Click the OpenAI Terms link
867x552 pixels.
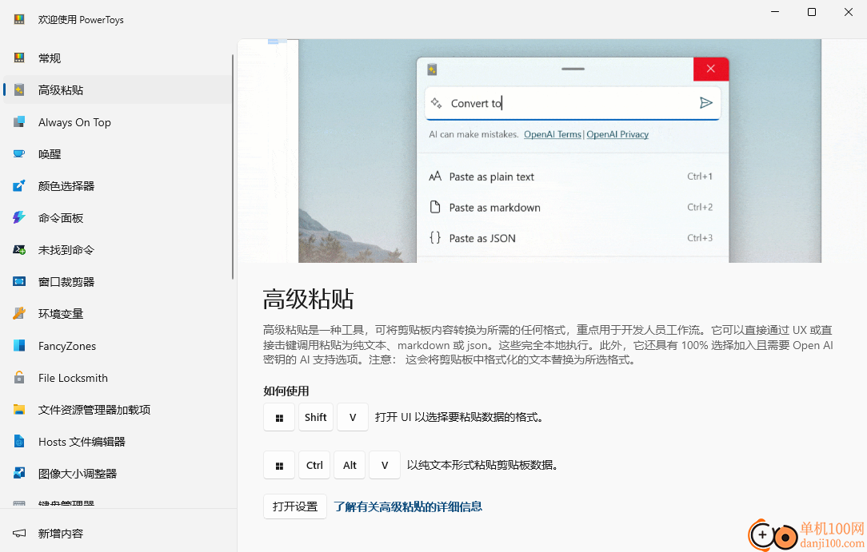pos(553,134)
